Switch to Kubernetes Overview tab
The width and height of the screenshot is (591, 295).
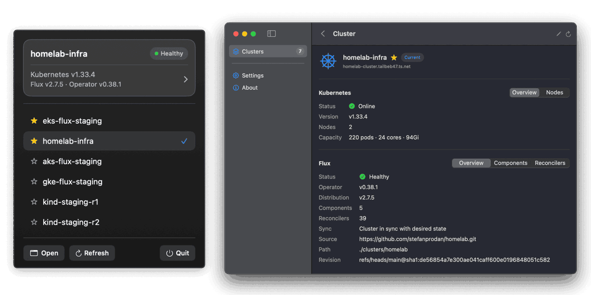pyautogui.click(x=524, y=92)
